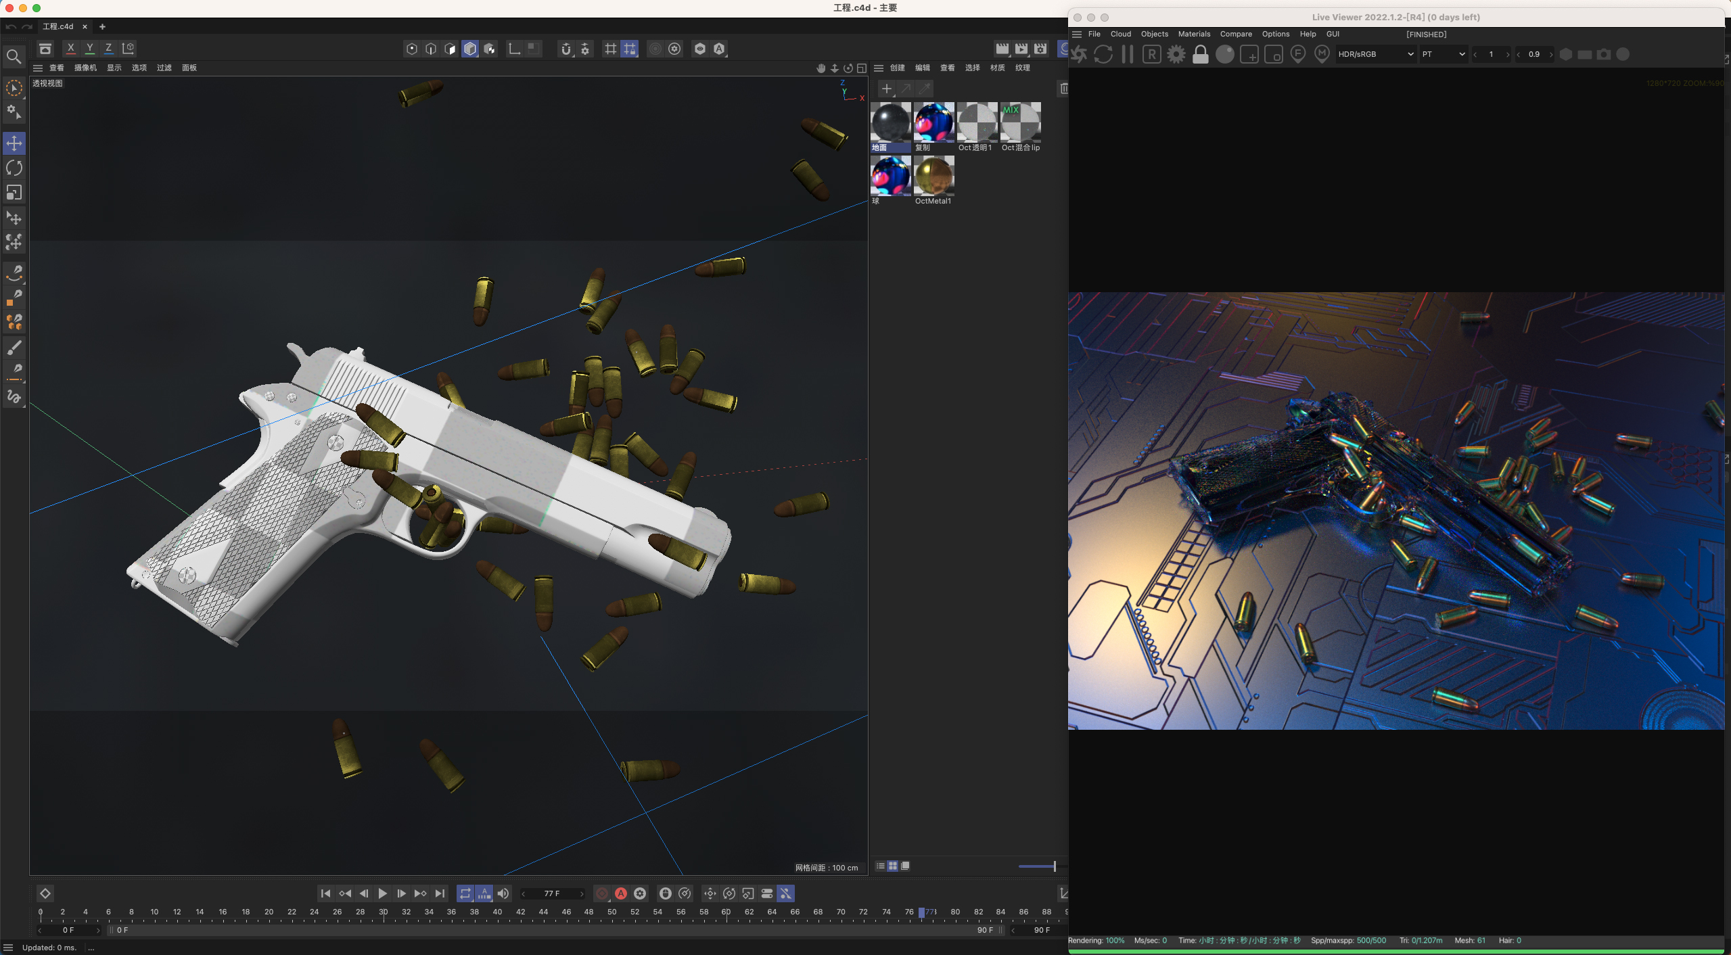
Task: Open the viewport hamburger menu beside 查看
Action: [x=38, y=68]
